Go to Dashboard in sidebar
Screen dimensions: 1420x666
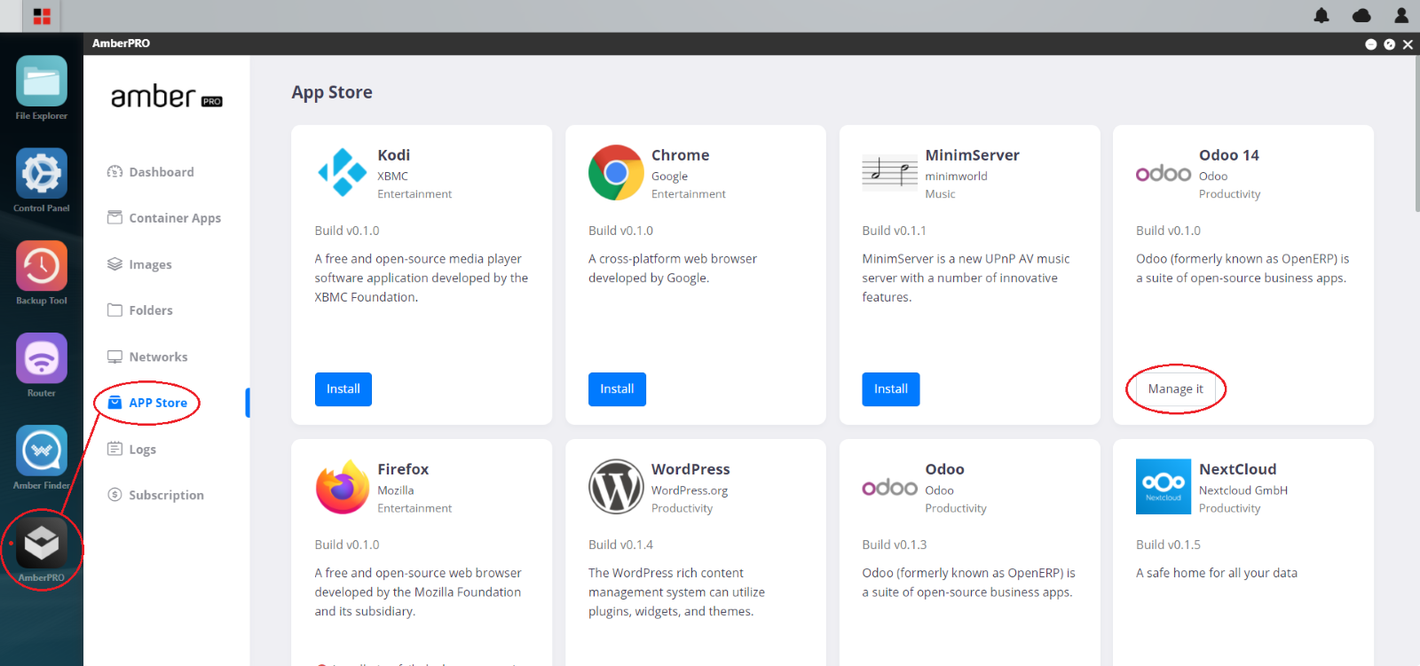point(150,172)
